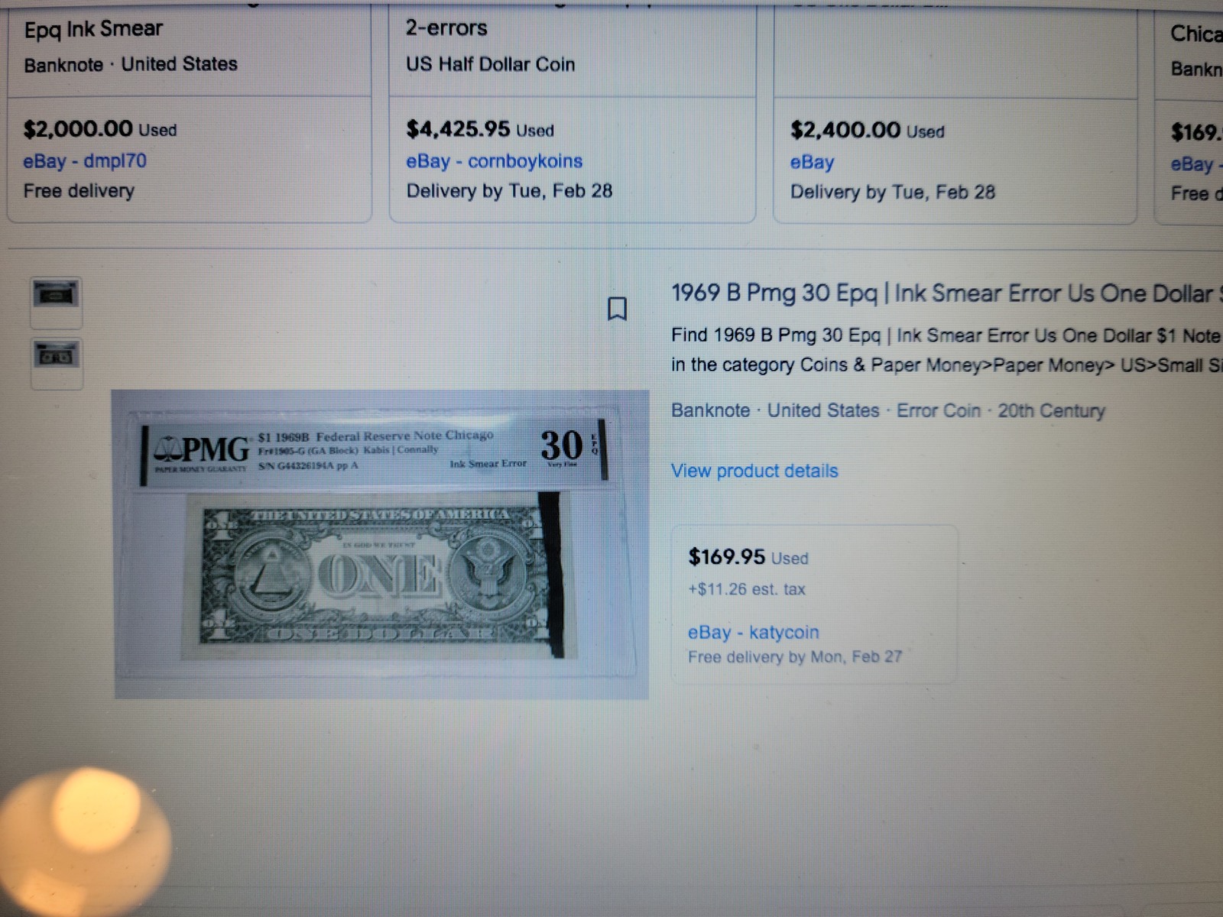Click the Error Coin category tag
Image resolution: width=1223 pixels, height=917 pixels.
click(939, 410)
